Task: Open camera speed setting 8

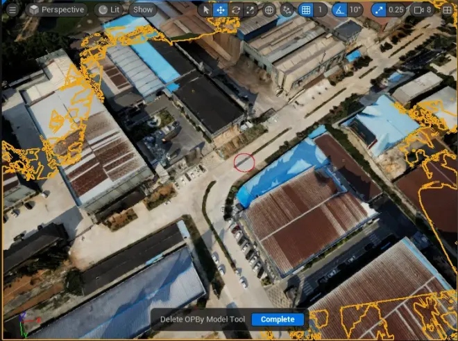Action: pos(423,10)
